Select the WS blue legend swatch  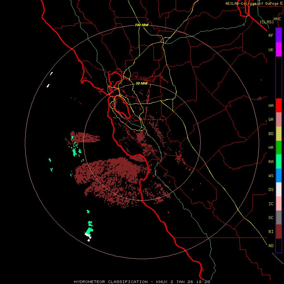coord(279,175)
